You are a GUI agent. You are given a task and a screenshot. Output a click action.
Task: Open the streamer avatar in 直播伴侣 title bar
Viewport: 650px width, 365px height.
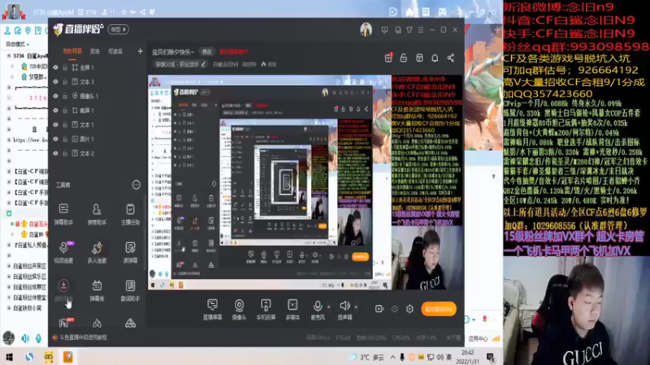[x=366, y=30]
